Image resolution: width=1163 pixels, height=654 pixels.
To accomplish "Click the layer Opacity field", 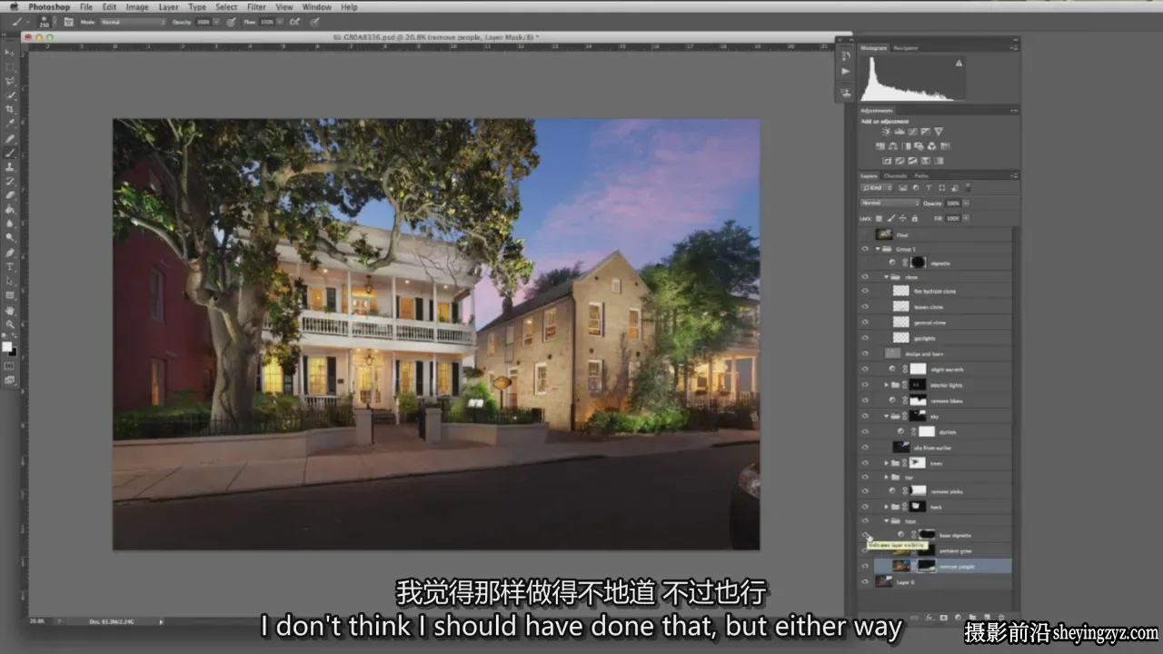I will (954, 203).
